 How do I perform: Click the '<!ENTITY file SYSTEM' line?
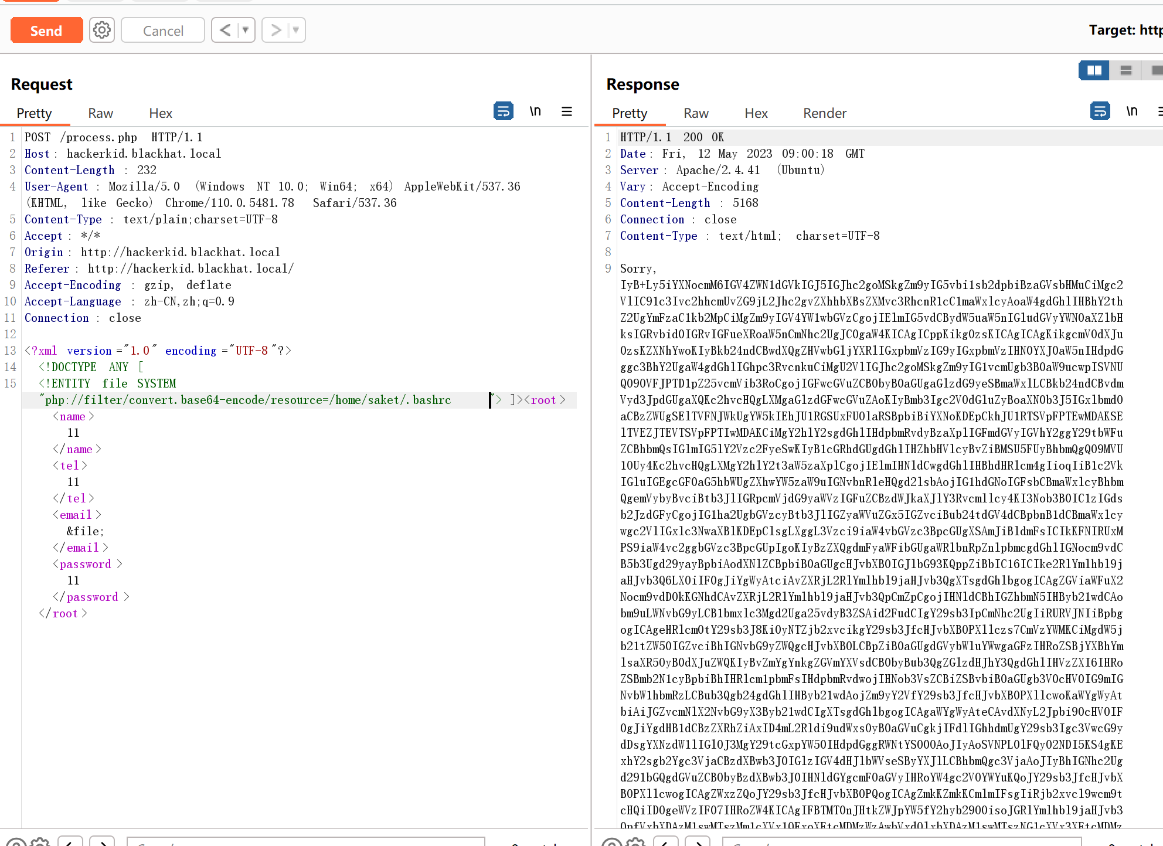click(107, 383)
